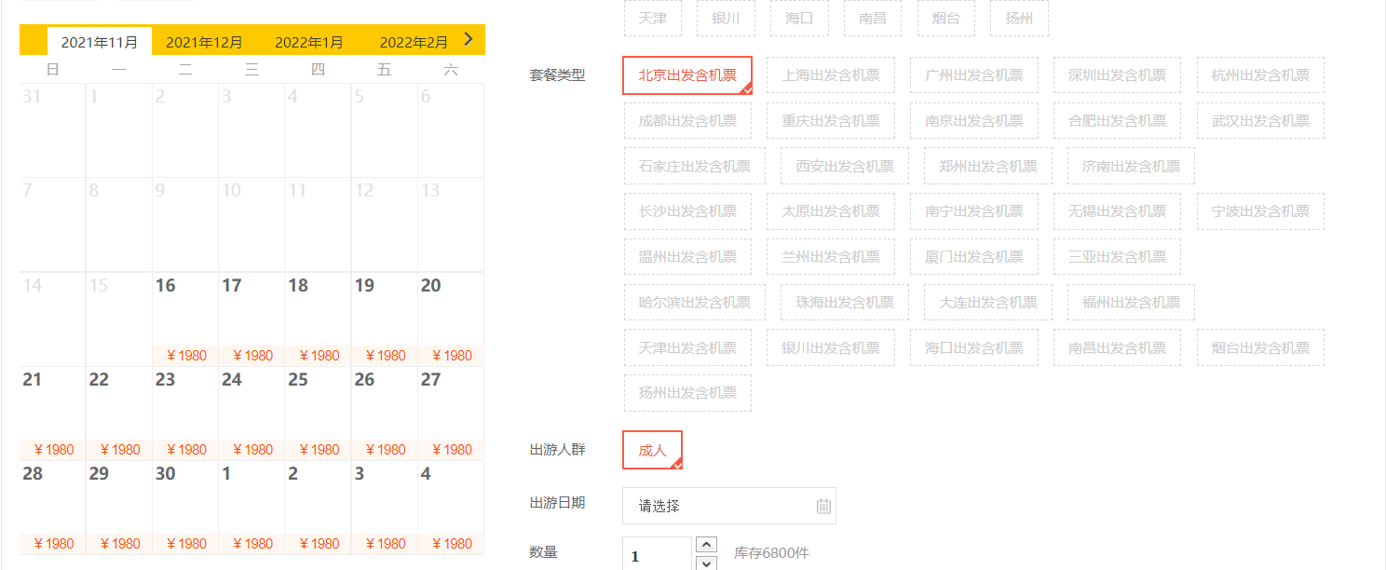Select the 2021年12月 month tab
The width and height of the screenshot is (1386, 570).
click(x=204, y=42)
